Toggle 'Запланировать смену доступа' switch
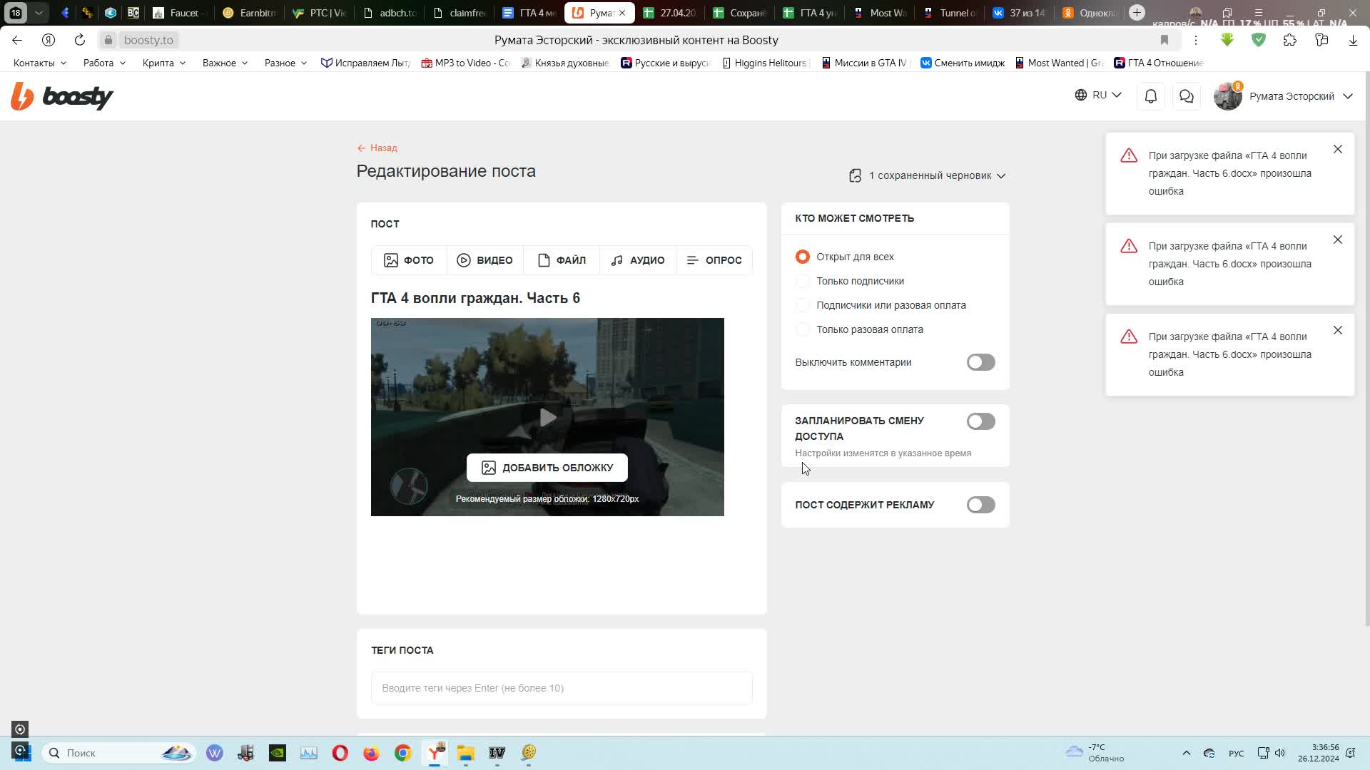1370x770 pixels. (x=980, y=421)
